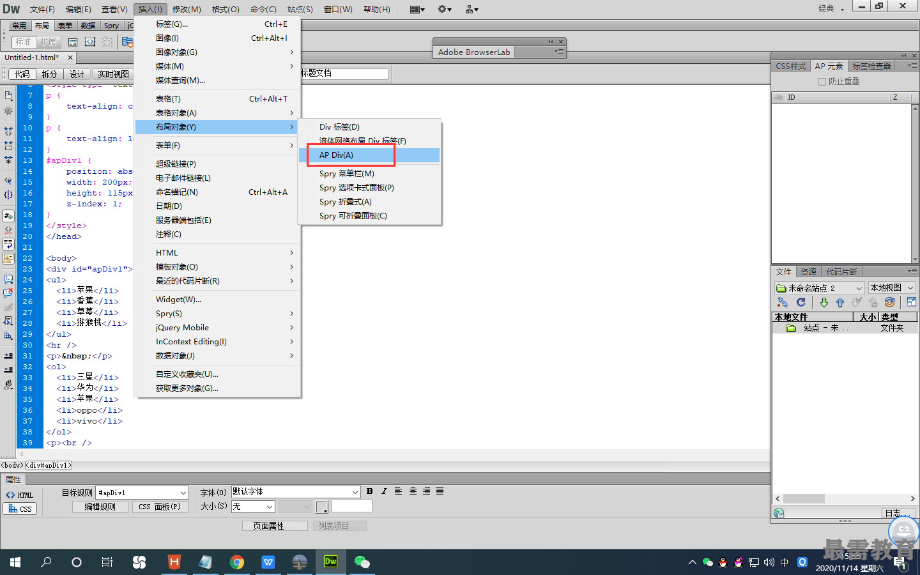Open Chrome from the taskbar
The width and height of the screenshot is (920, 575).
pos(237,562)
